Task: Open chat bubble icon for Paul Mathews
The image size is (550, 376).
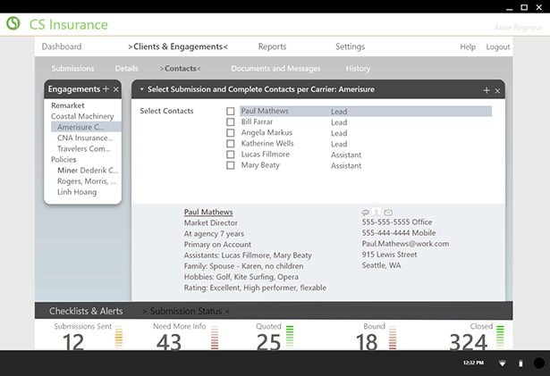Action: [x=365, y=213]
